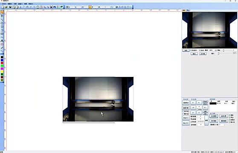This screenshot has width=238, height=153.
Task: Select the rectangle drawing tool
Action: 2,34
